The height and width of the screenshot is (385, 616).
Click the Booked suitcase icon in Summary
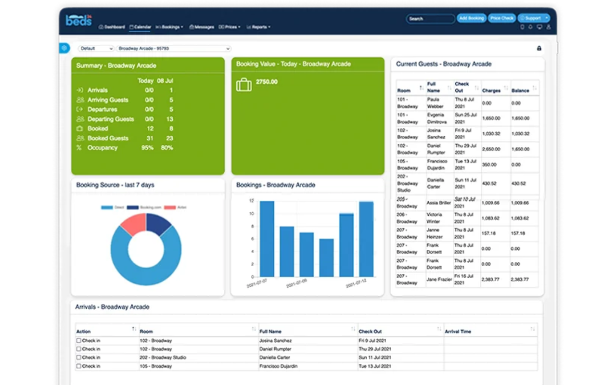click(79, 129)
